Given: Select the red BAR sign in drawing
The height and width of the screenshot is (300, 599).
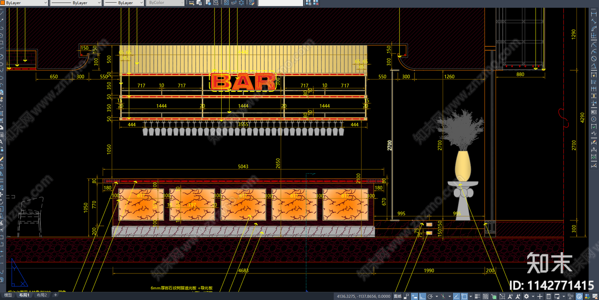Looking at the screenshot, I should 244,82.
